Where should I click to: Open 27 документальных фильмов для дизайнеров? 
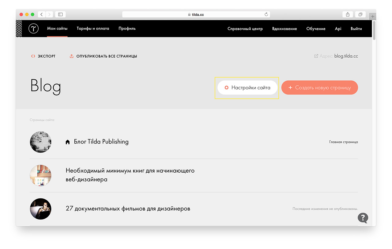pyautogui.click(x=128, y=209)
